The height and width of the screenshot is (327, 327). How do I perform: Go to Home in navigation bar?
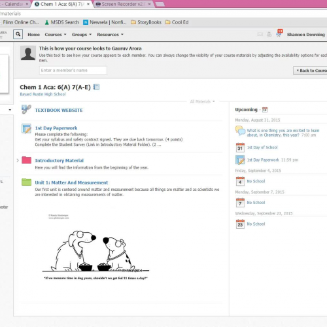[33, 35]
